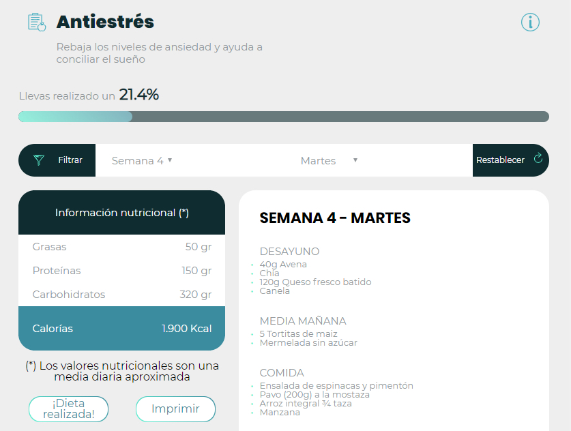Click the 320 gr value

196,295
